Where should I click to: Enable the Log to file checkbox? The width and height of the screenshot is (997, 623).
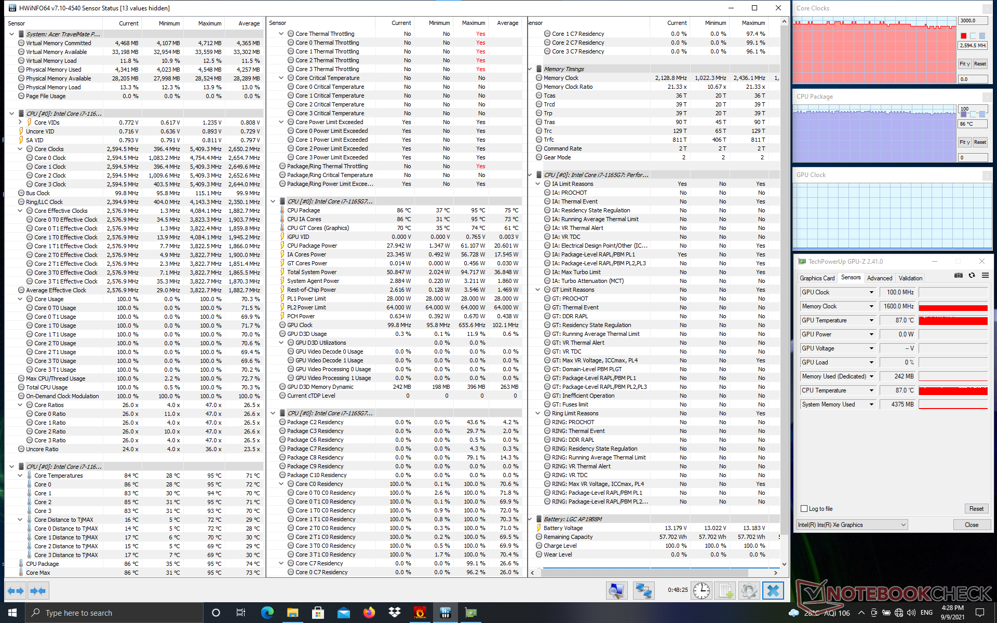(x=804, y=509)
